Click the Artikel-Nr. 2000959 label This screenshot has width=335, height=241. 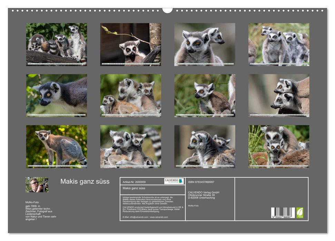tap(134, 181)
